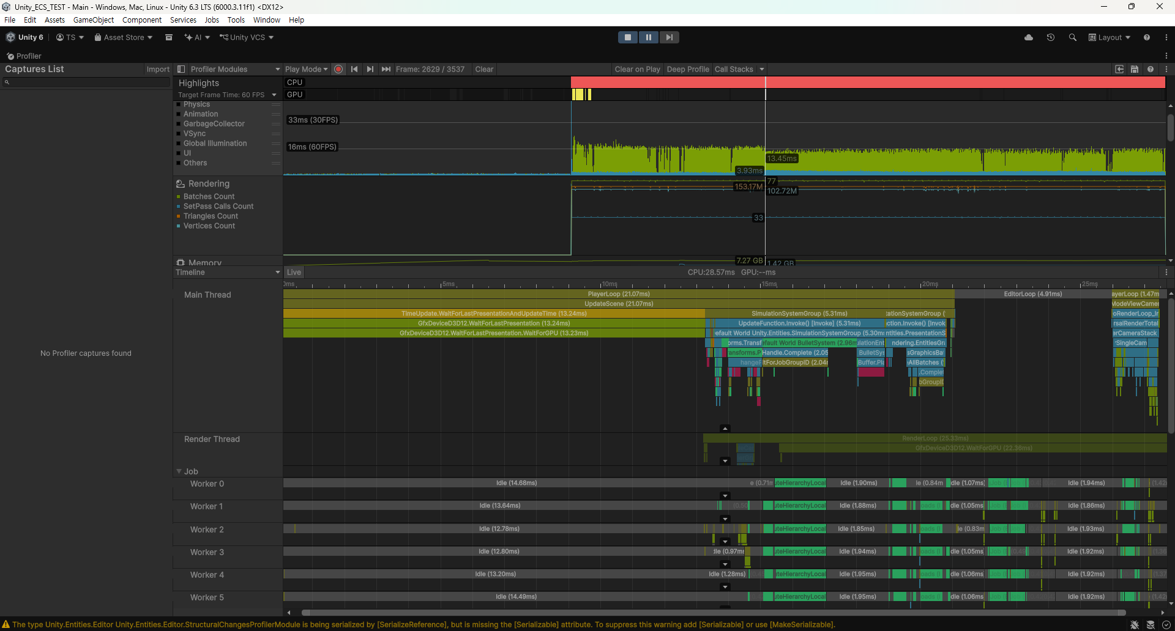Viewport: 1175px width, 631px height.
Task: Jump to the previous profiler frame
Action: click(x=354, y=69)
